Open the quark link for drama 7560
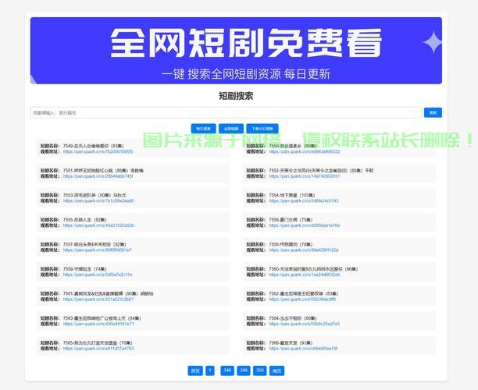Viewport: 478px width, 390px height. [305, 275]
